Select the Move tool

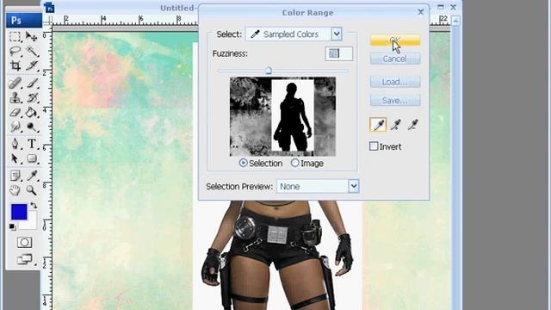pos(32,36)
